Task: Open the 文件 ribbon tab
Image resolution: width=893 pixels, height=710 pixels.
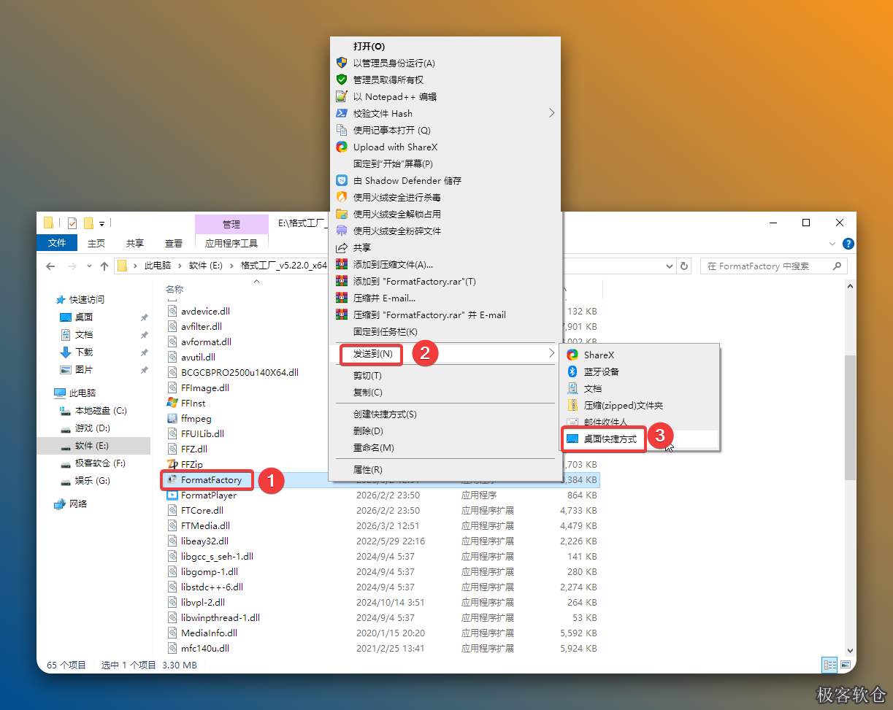Action: pyautogui.click(x=57, y=243)
